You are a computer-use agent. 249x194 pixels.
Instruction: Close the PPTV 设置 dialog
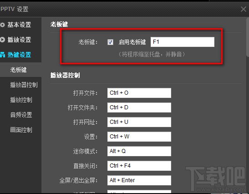[x=243, y=9]
